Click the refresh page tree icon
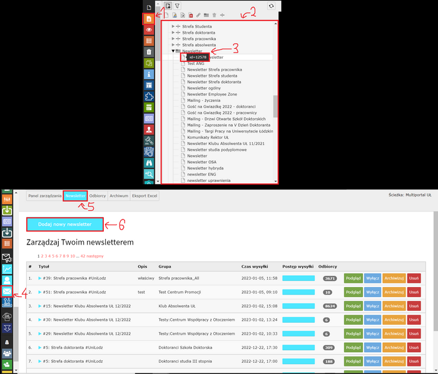This screenshot has height=374, width=438. 270,5
